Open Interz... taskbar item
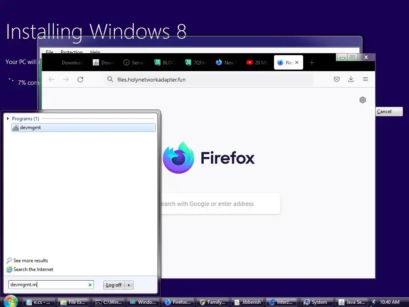 tap(282, 302)
